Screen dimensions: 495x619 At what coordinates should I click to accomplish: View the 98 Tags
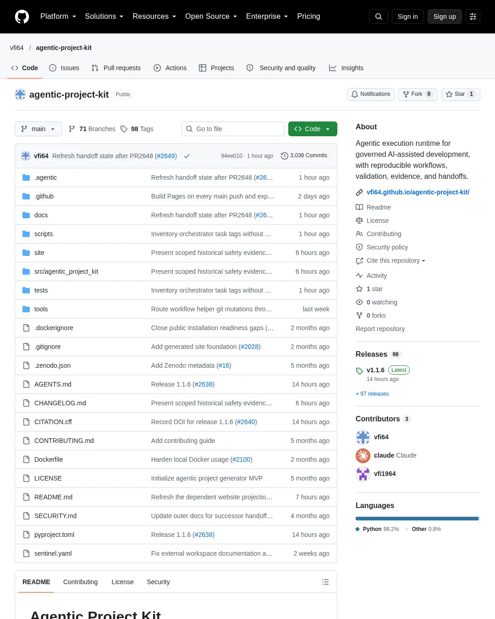pyautogui.click(x=137, y=129)
